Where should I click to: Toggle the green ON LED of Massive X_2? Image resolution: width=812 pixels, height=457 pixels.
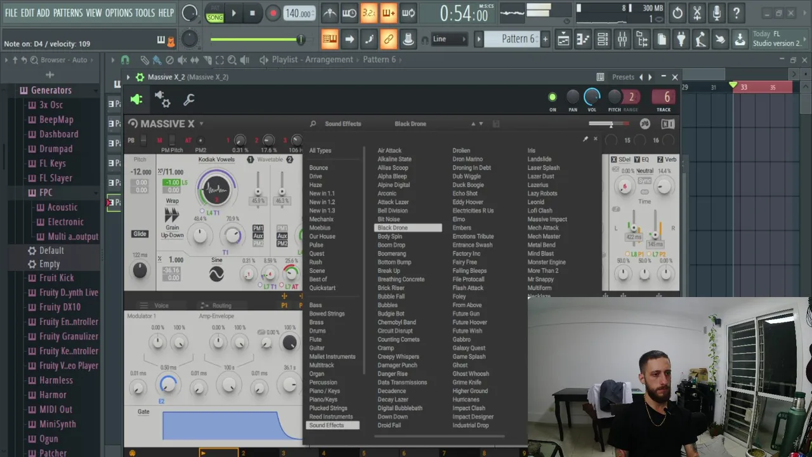click(553, 97)
